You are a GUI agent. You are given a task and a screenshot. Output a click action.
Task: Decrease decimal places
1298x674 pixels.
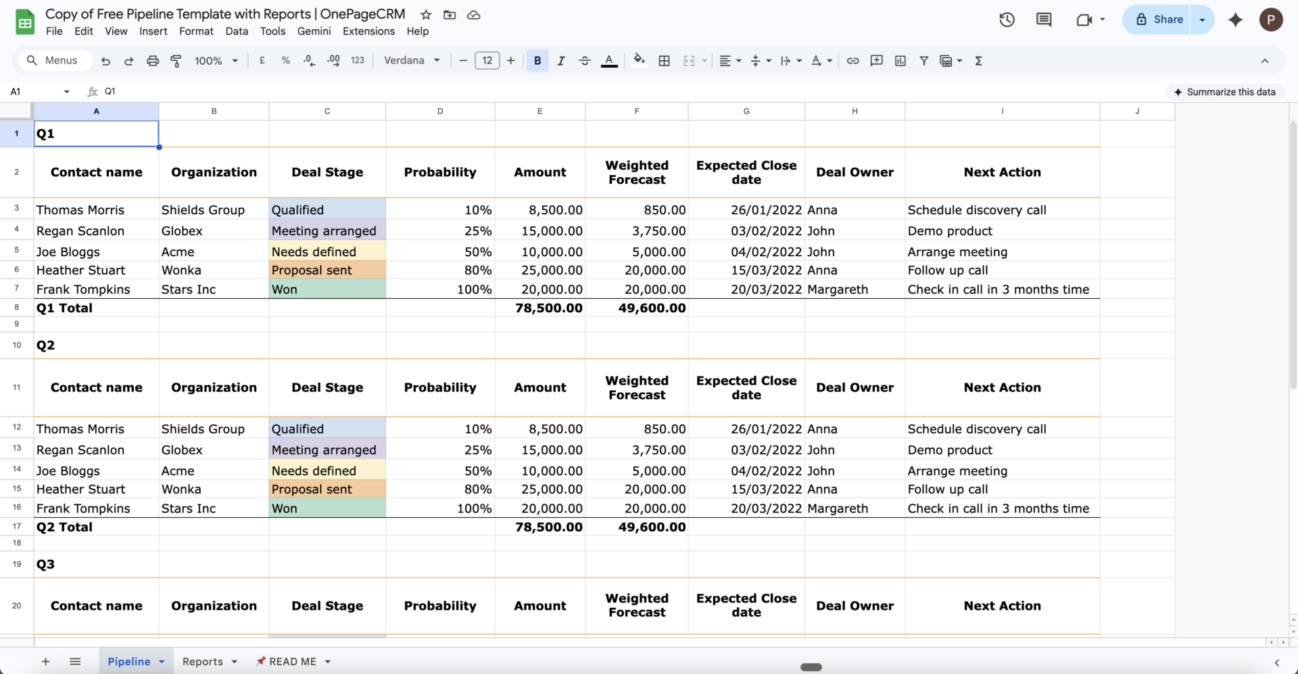coord(309,61)
